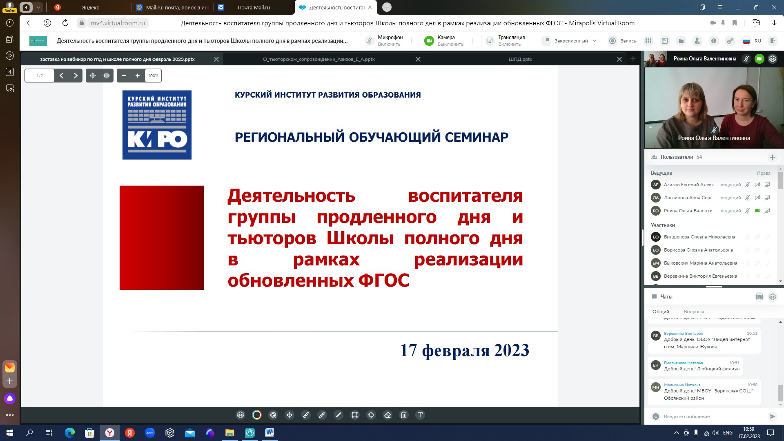Pop out chat window icon

coord(759,297)
